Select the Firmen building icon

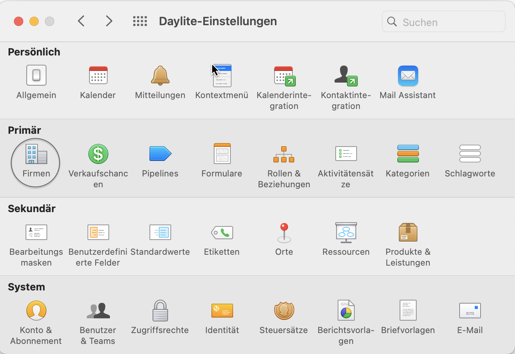tap(36, 154)
